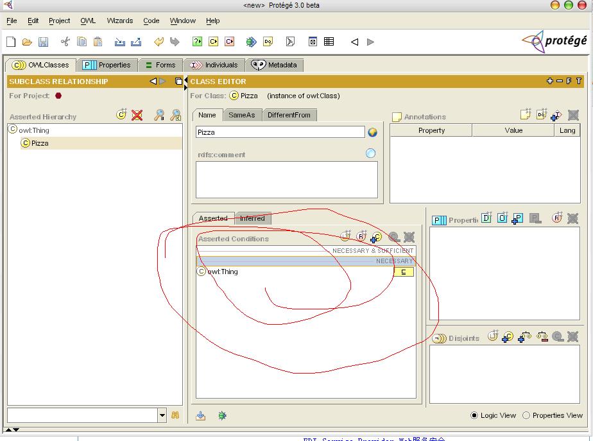Click the sparkling U icon in Disjoints

tap(493, 336)
